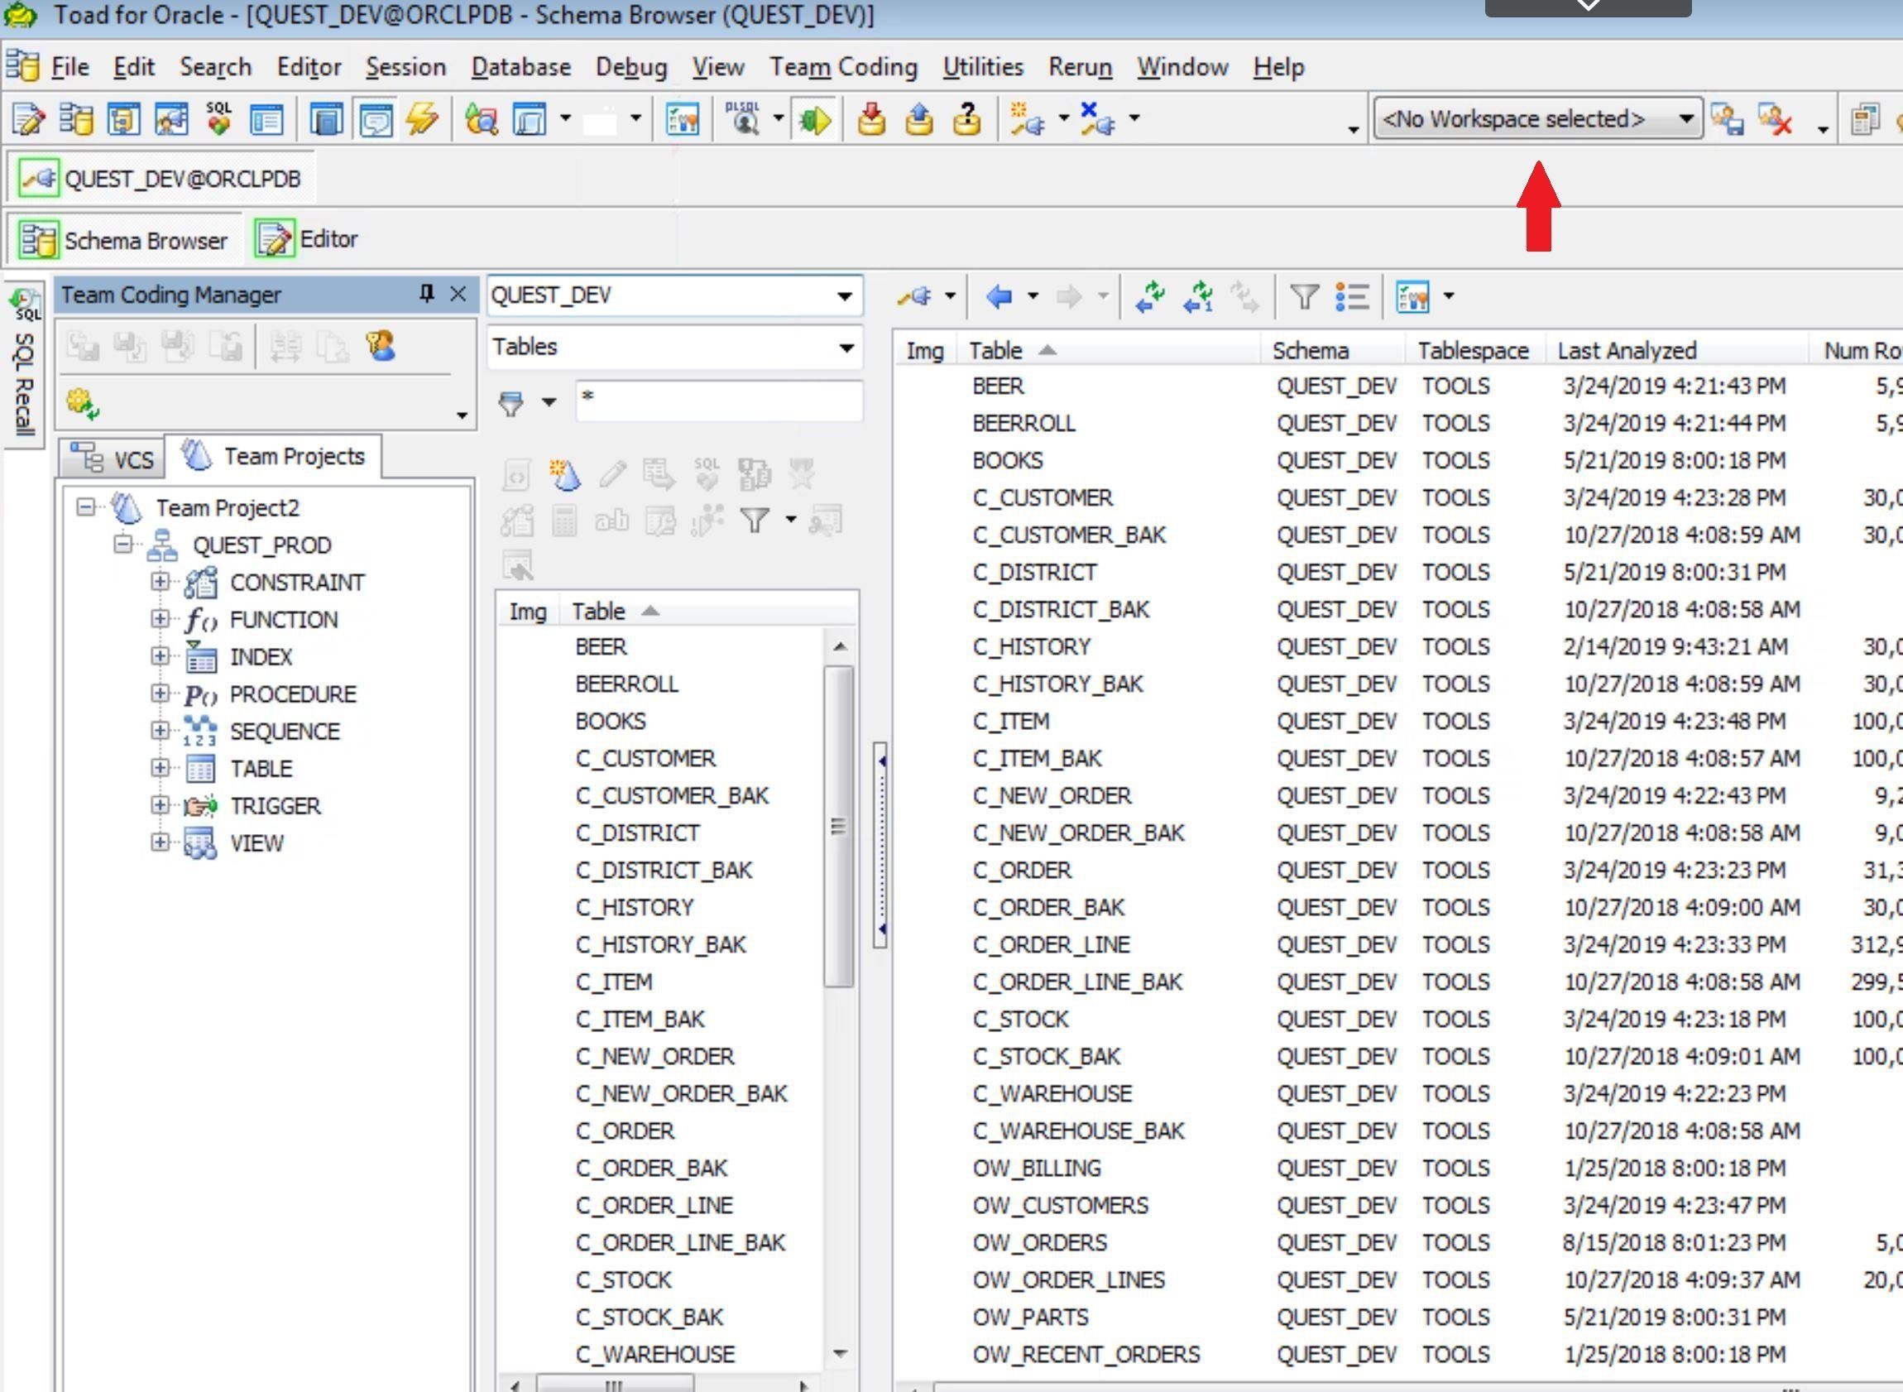Click the SQL Optimizer heart icon
Screen dimensions: 1903x1392
click(219, 120)
